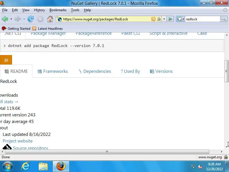229x172 pixels.
Task: Click the network tray icon
Action: point(193,166)
